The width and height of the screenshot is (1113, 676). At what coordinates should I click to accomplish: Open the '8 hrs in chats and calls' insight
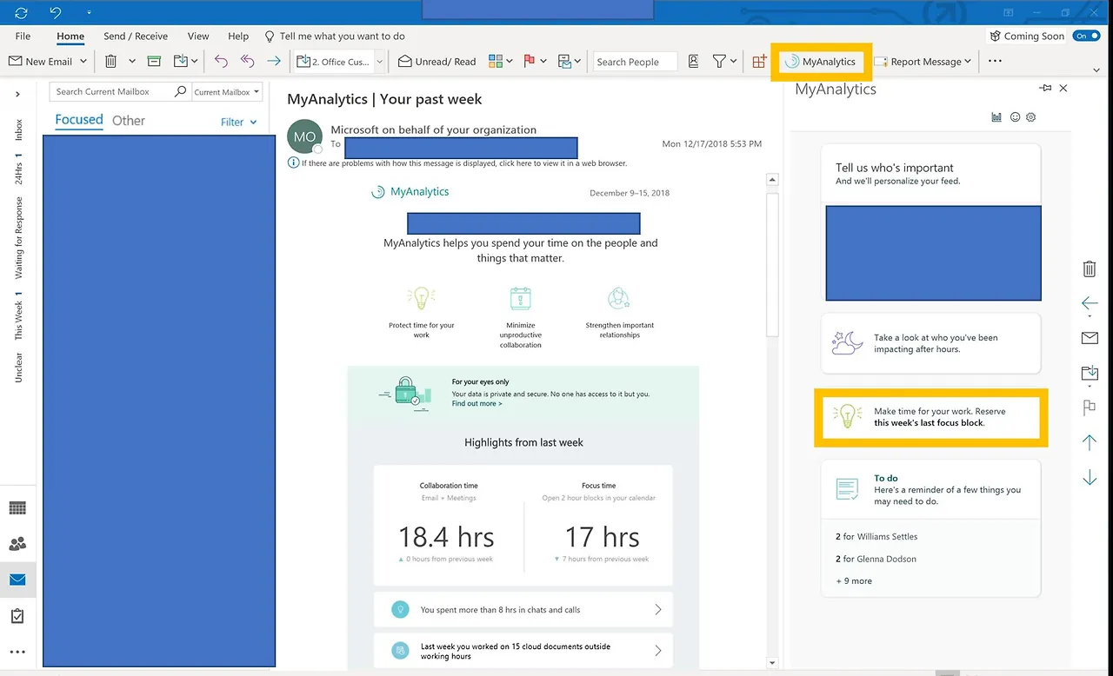pyautogui.click(x=523, y=610)
